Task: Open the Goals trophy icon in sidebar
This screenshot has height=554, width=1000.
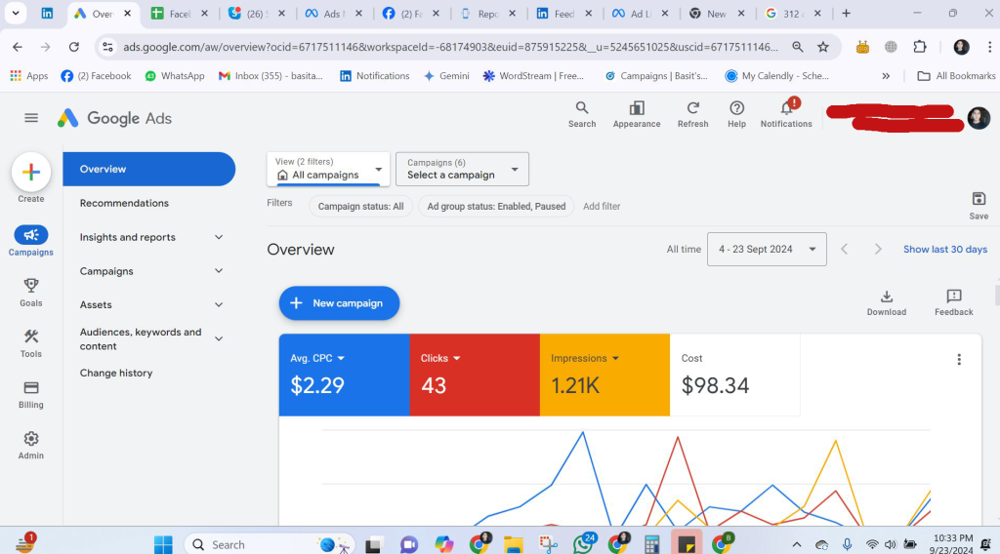Action: pyautogui.click(x=31, y=286)
